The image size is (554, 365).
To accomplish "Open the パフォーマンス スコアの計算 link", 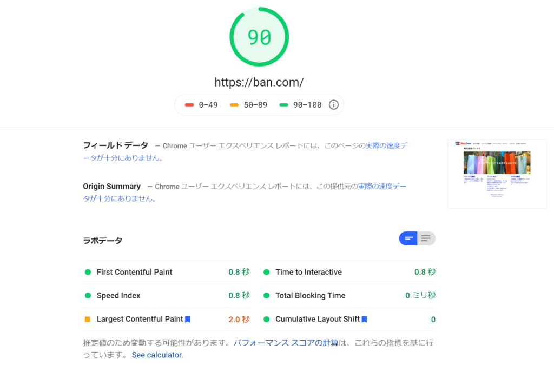I will pyautogui.click(x=286, y=343).
